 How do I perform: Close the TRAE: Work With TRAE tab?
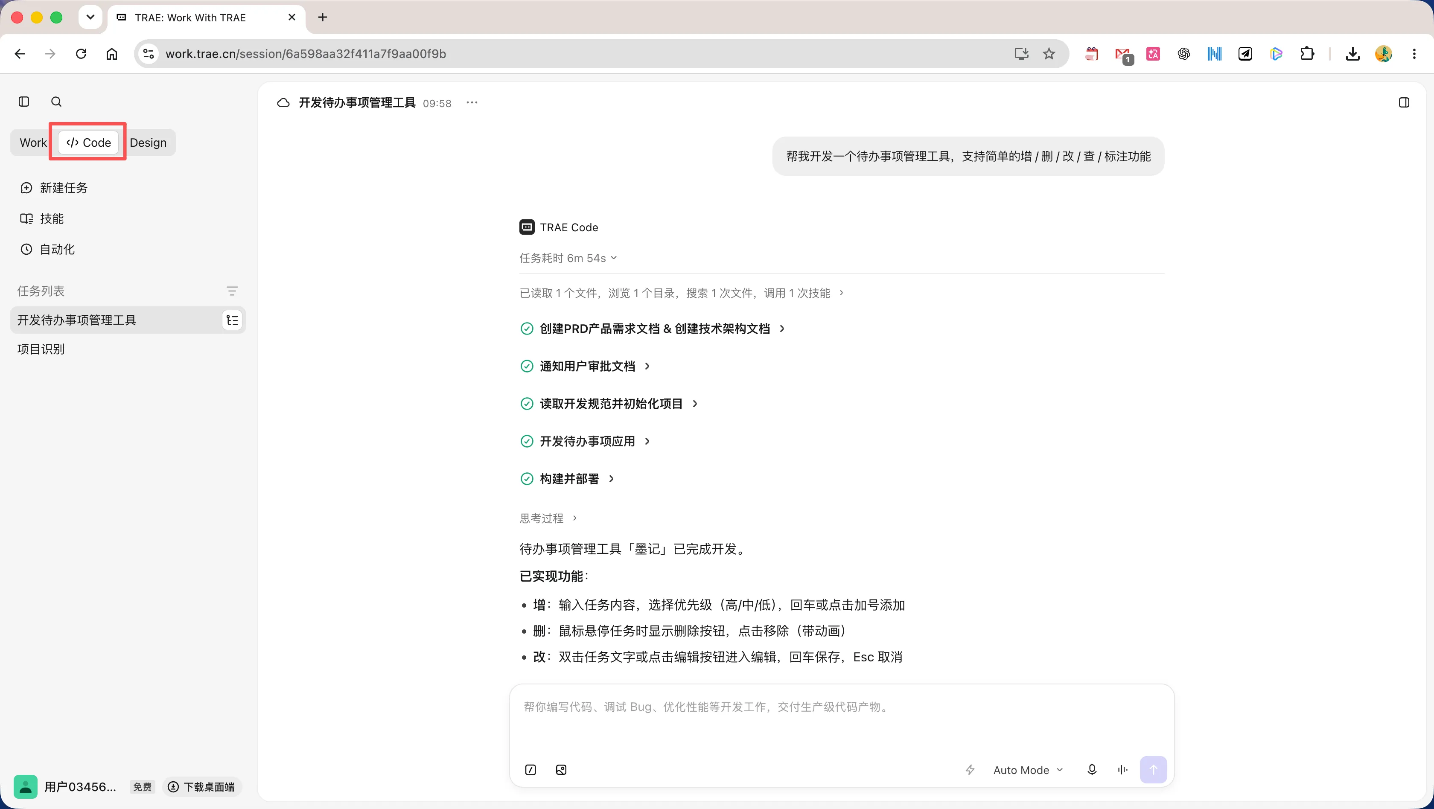click(x=291, y=17)
